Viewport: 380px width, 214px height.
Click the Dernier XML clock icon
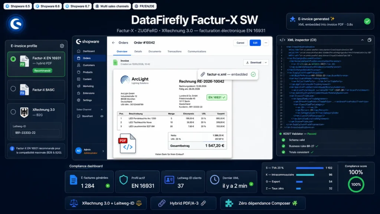pyautogui.click(x=214, y=180)
